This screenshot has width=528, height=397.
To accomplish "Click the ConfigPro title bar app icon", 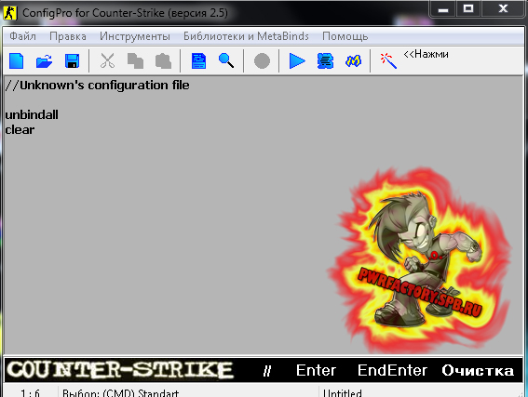I will point(9,13).
